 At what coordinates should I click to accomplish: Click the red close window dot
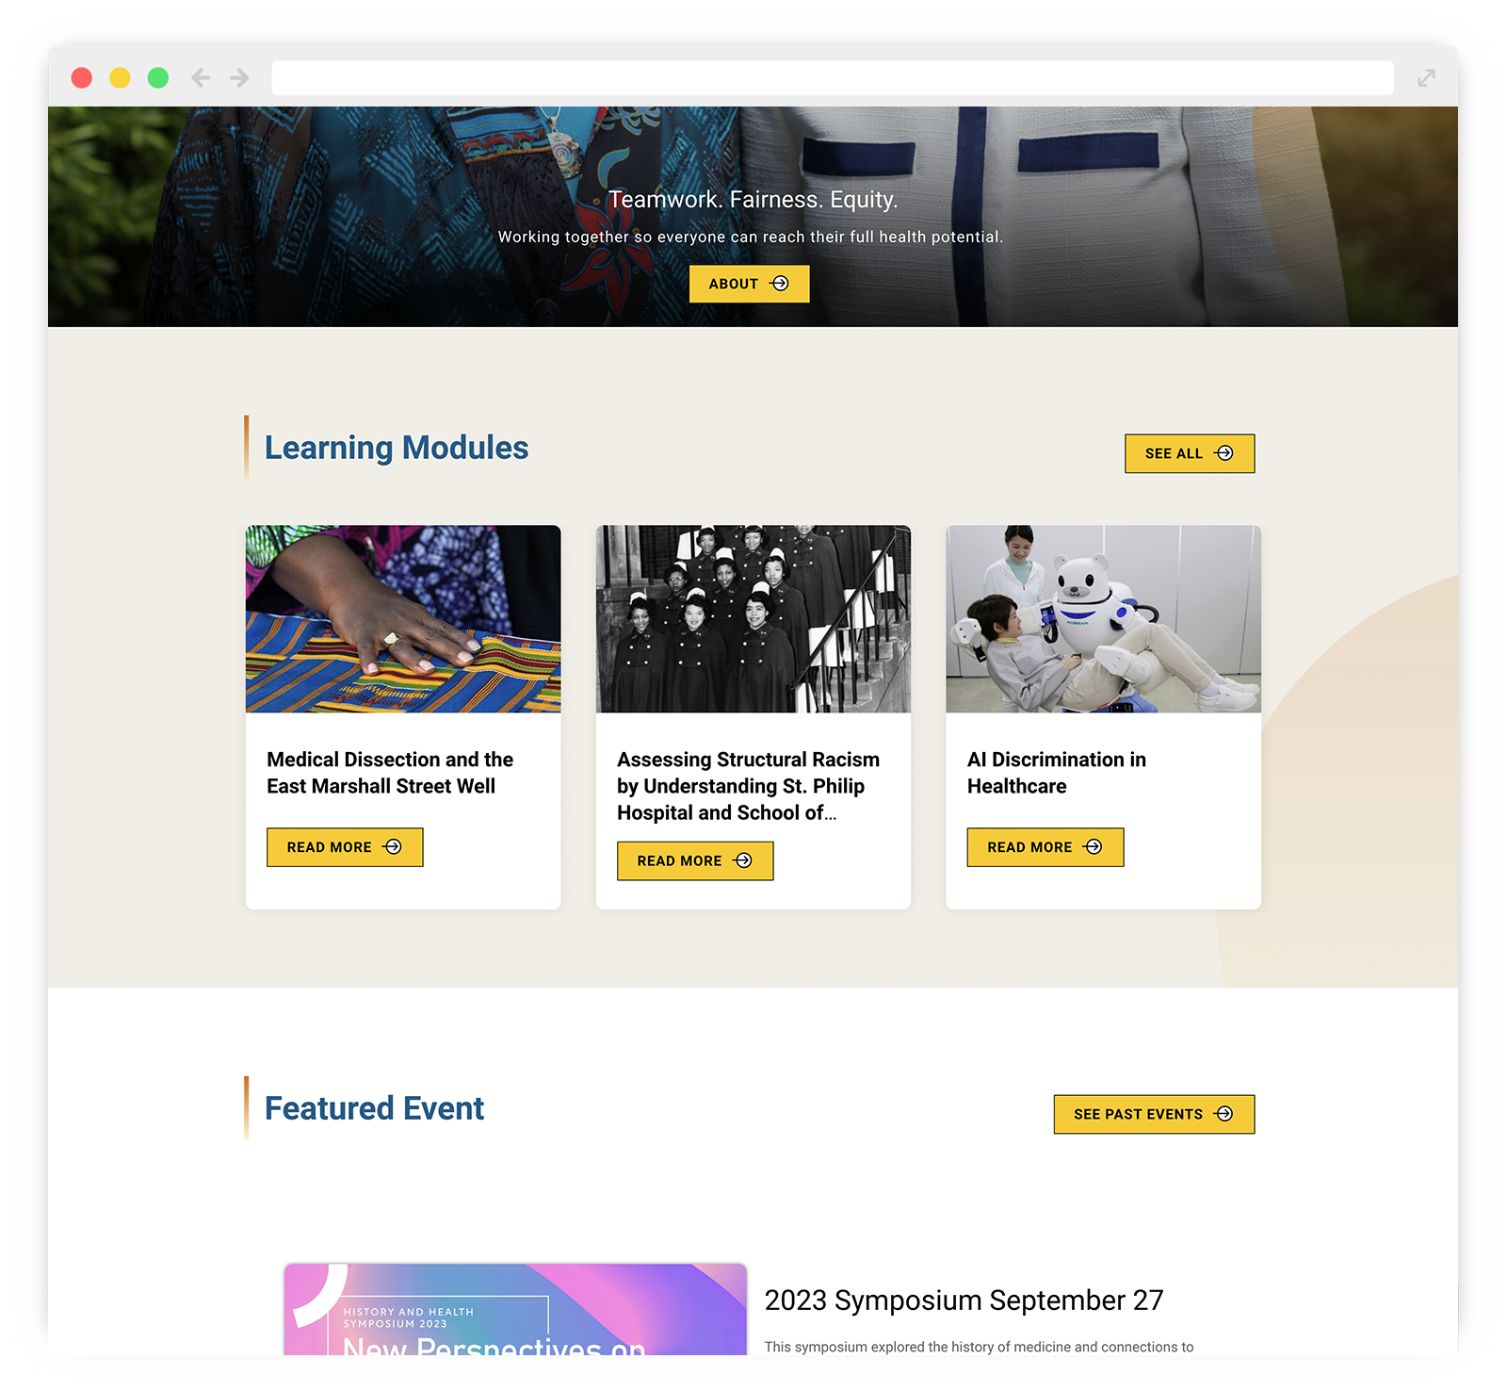[x=82, y=77]
